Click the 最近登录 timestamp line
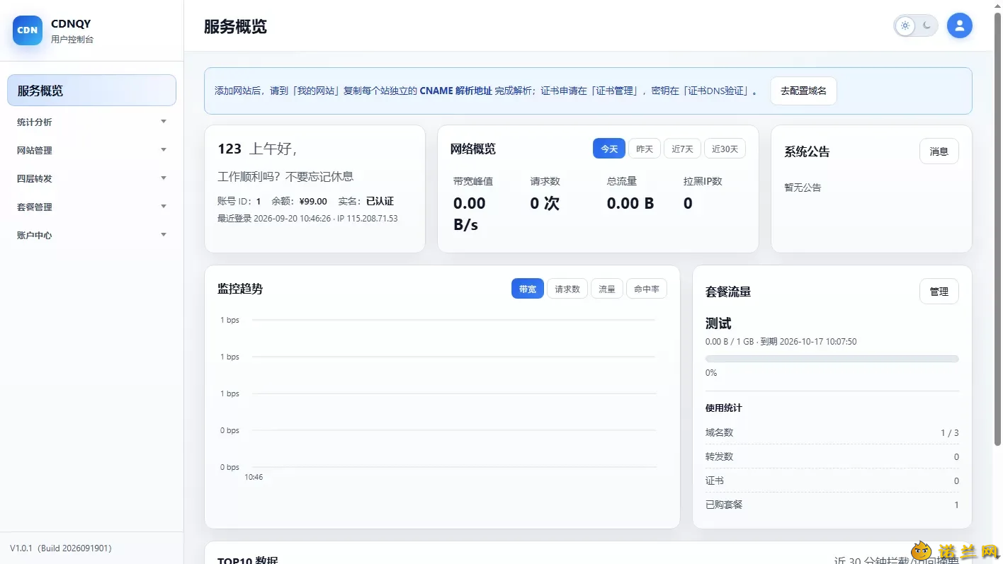The image size is (1003, 564). (x=307, y=218)
